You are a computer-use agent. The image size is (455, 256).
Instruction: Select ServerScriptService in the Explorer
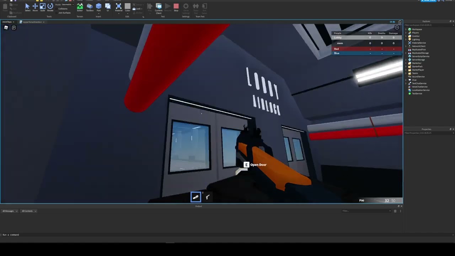coord(421,56)
